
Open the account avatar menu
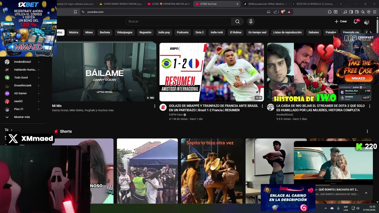point(367,22)
